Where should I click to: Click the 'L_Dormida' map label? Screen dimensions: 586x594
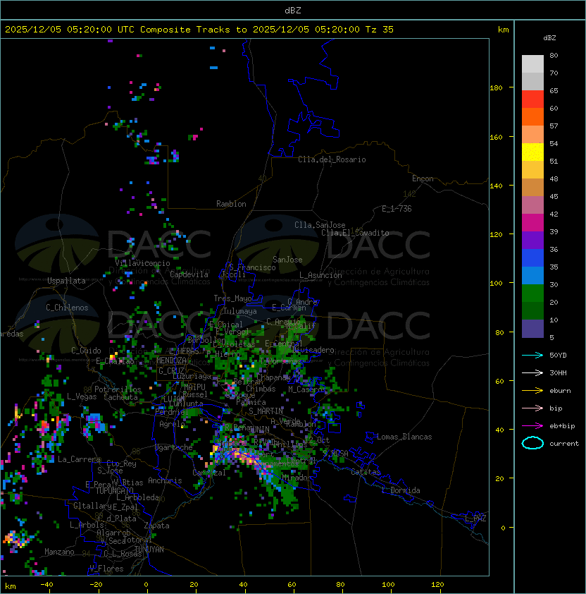[401, 490]
